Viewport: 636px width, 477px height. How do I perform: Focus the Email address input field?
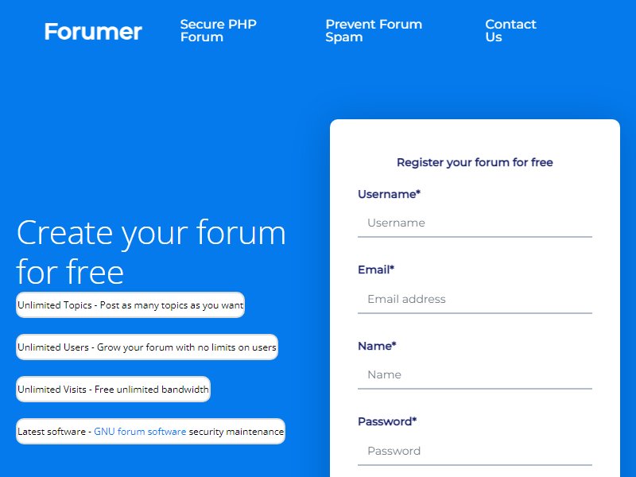tap(475, 299)
